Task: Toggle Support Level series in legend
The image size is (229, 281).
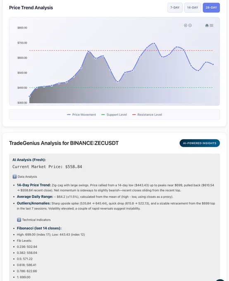Action: pyautogui.click(x=114, y=115)
